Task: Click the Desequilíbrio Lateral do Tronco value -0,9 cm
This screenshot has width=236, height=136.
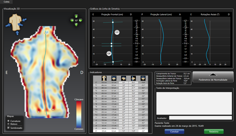Action: (x=186, y=78)
